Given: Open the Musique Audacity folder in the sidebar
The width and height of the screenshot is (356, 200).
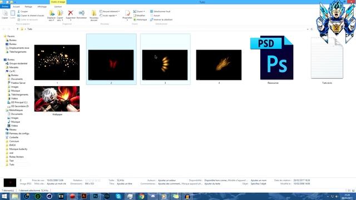Looking at the screenshot, I should [x=16, y=149].
